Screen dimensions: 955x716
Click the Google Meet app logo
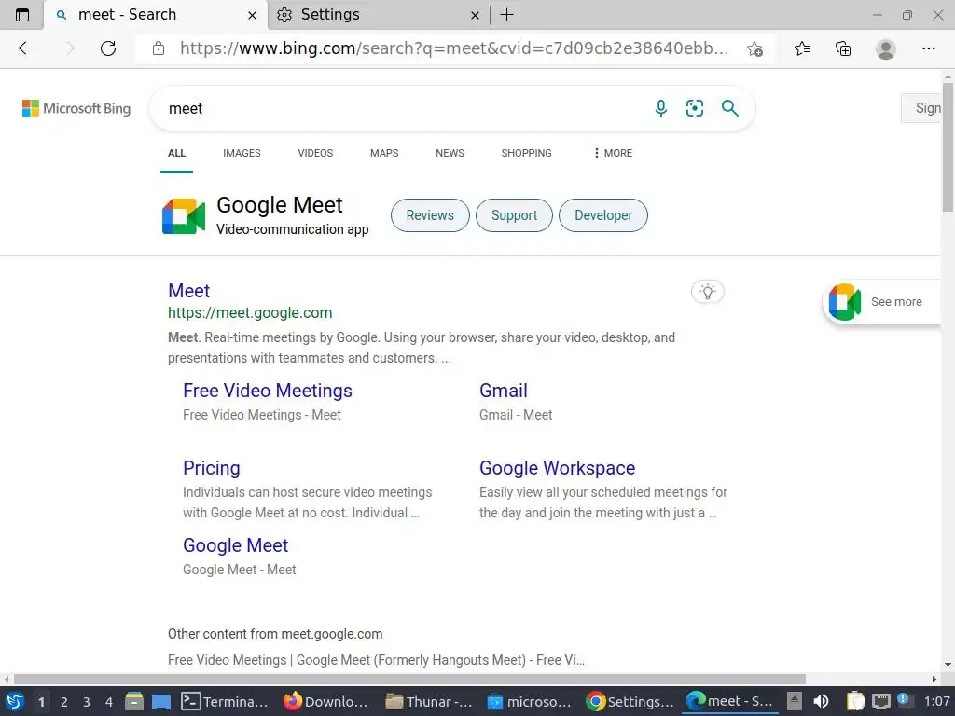(184, 216)
